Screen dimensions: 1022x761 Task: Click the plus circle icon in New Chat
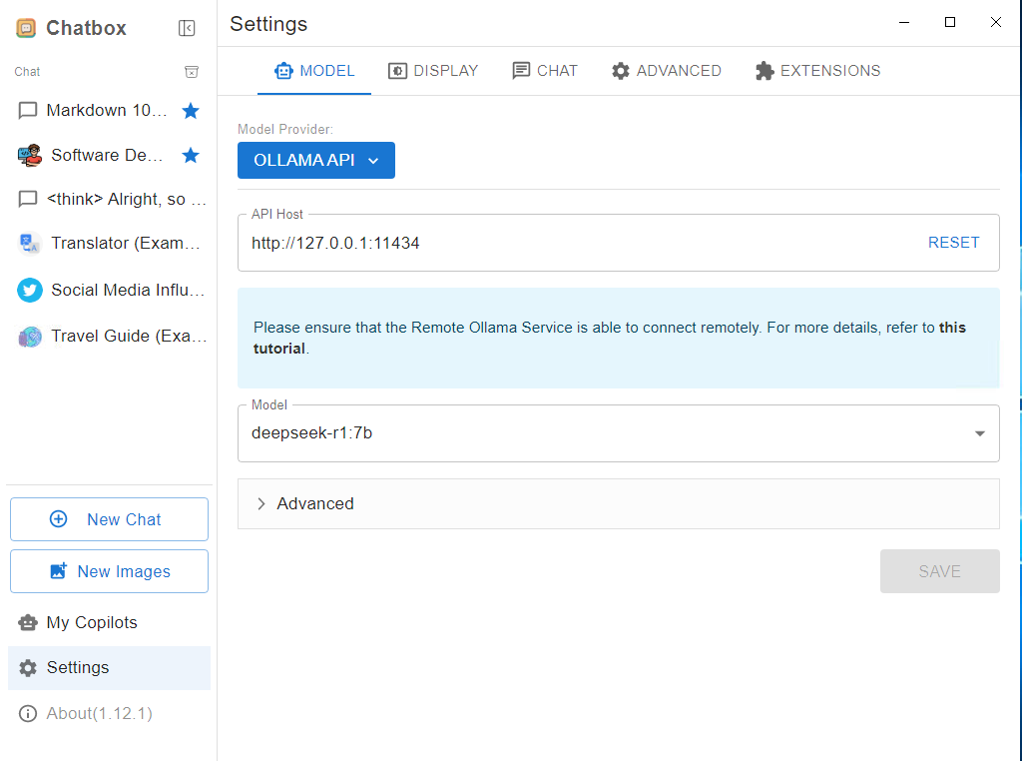click(x=59, y=519)
